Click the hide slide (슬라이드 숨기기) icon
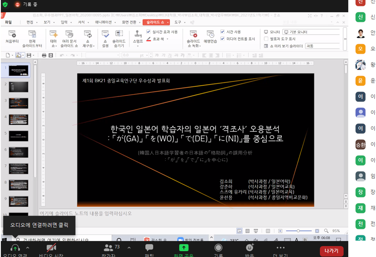This screenshot has width=376, height=257. point(119,36)
